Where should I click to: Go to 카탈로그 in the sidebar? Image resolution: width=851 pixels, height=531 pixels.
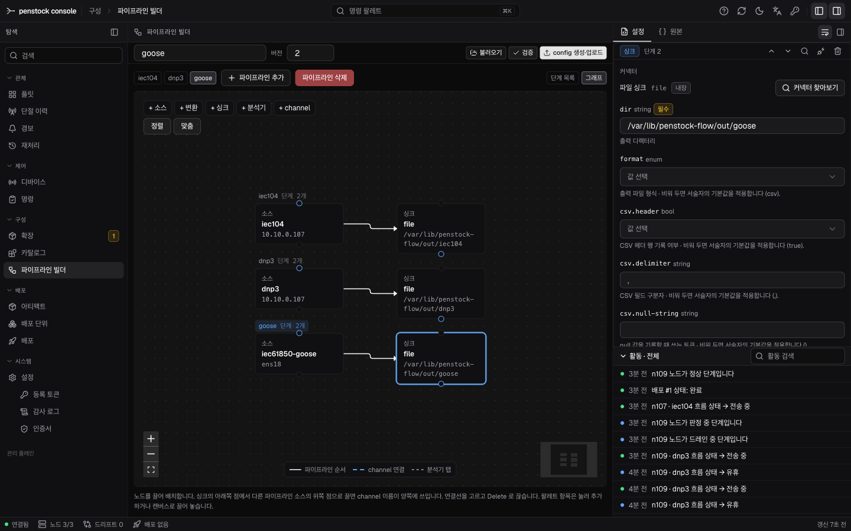pyautogui.click(x=64, y=253)
